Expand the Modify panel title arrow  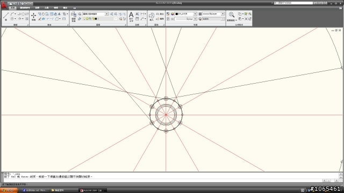click(68, 25)
